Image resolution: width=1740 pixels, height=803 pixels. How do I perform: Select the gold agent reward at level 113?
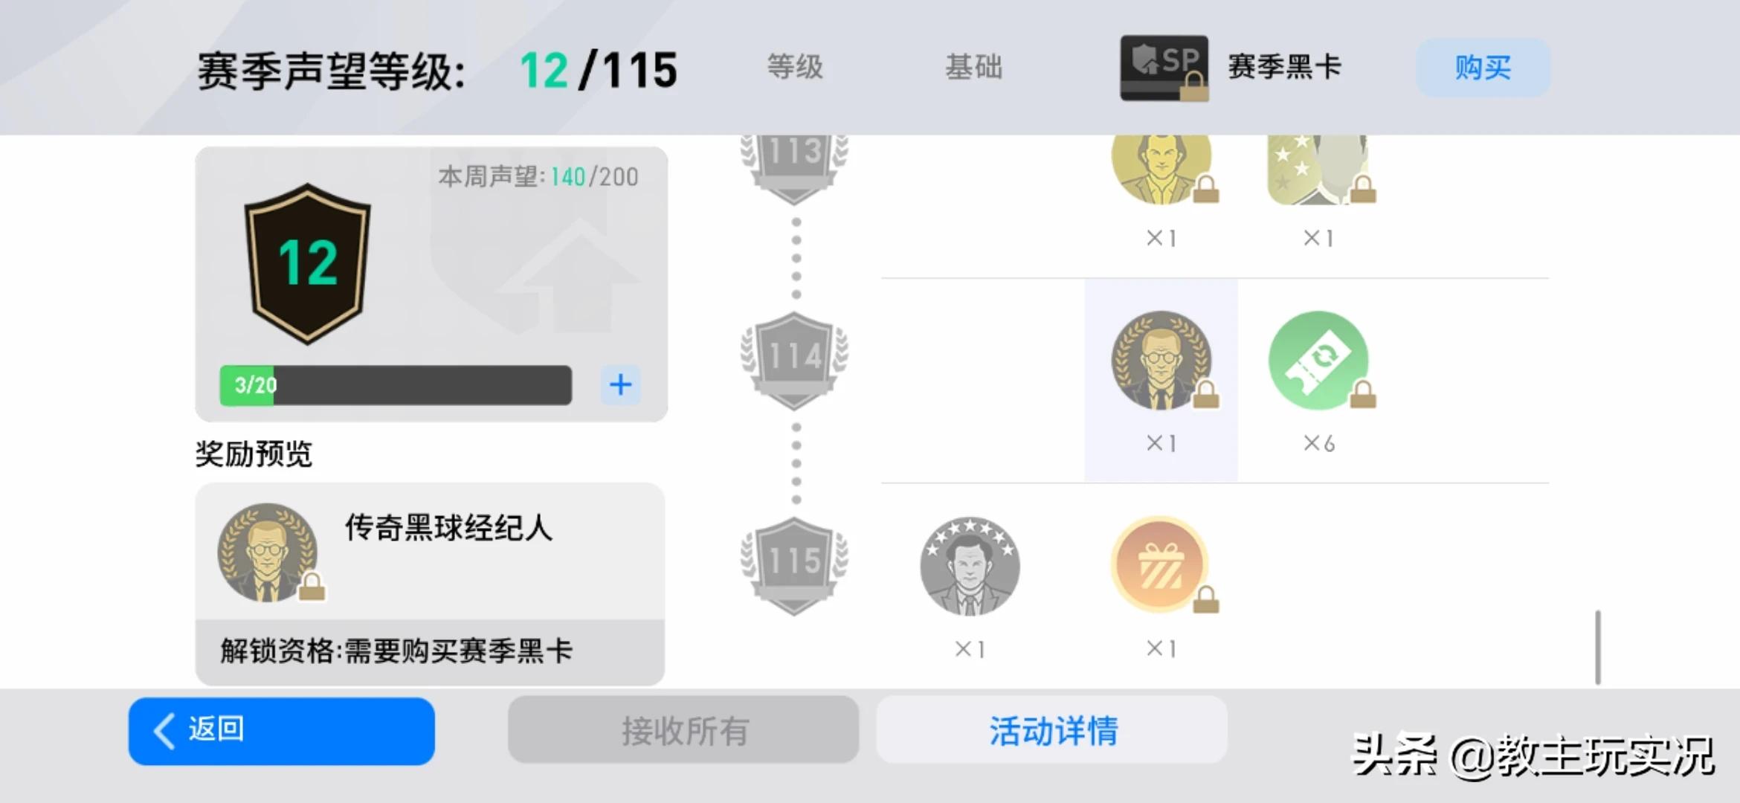point(1161,167)
